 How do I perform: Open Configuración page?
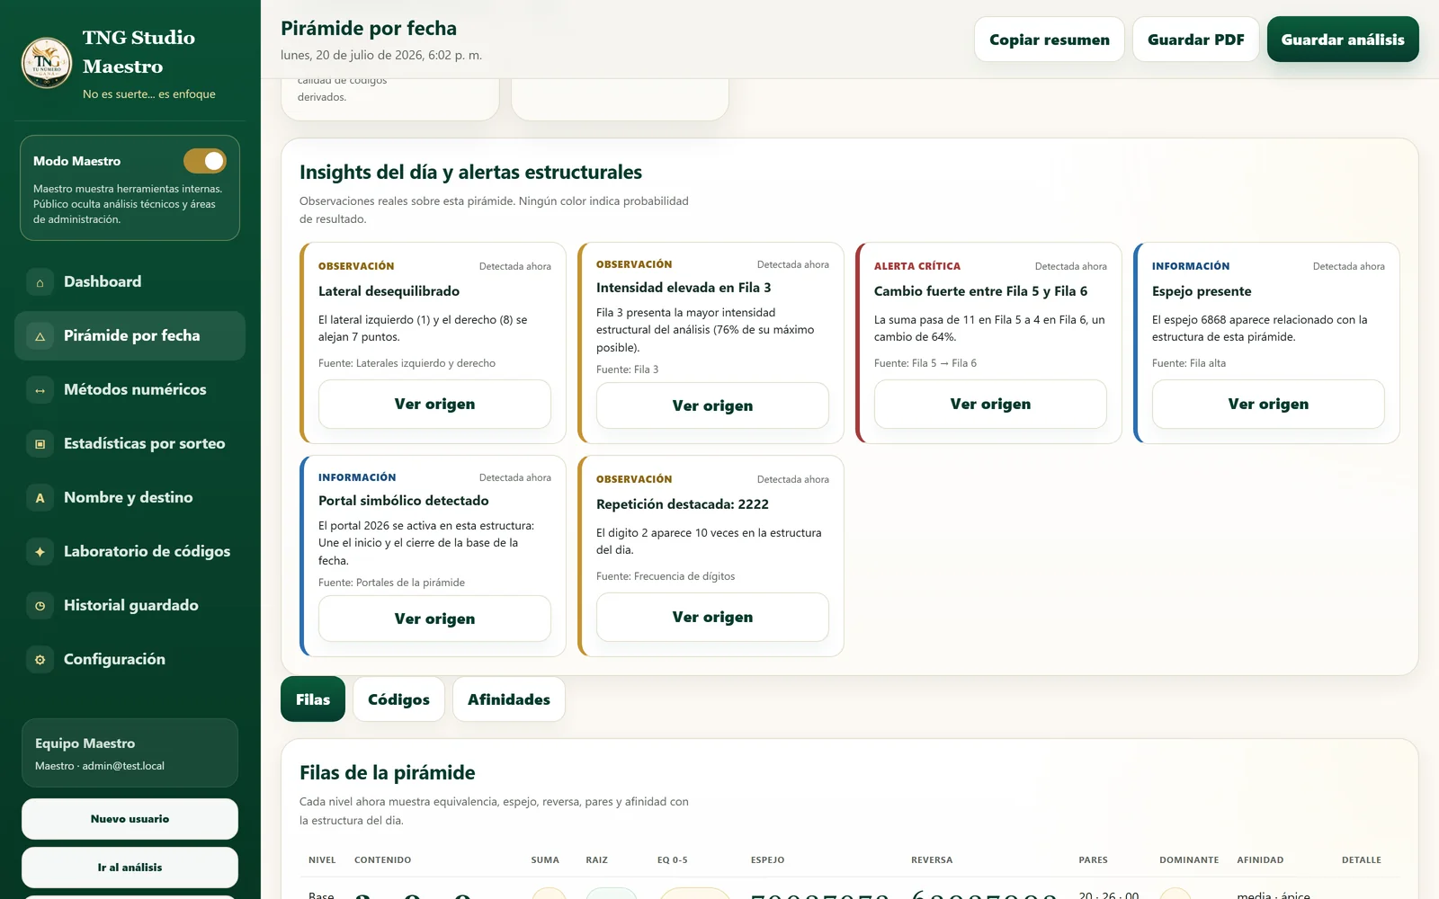coord(130,660)
